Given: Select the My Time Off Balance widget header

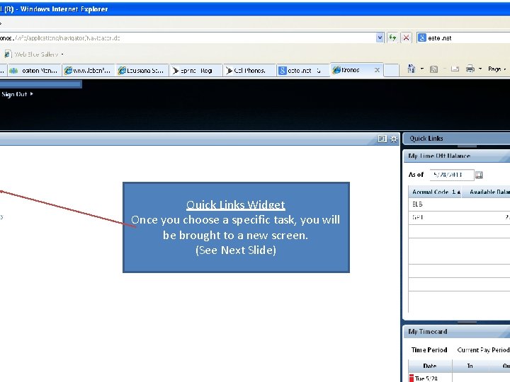Looking at the screenshot, I should coord(456,156).
